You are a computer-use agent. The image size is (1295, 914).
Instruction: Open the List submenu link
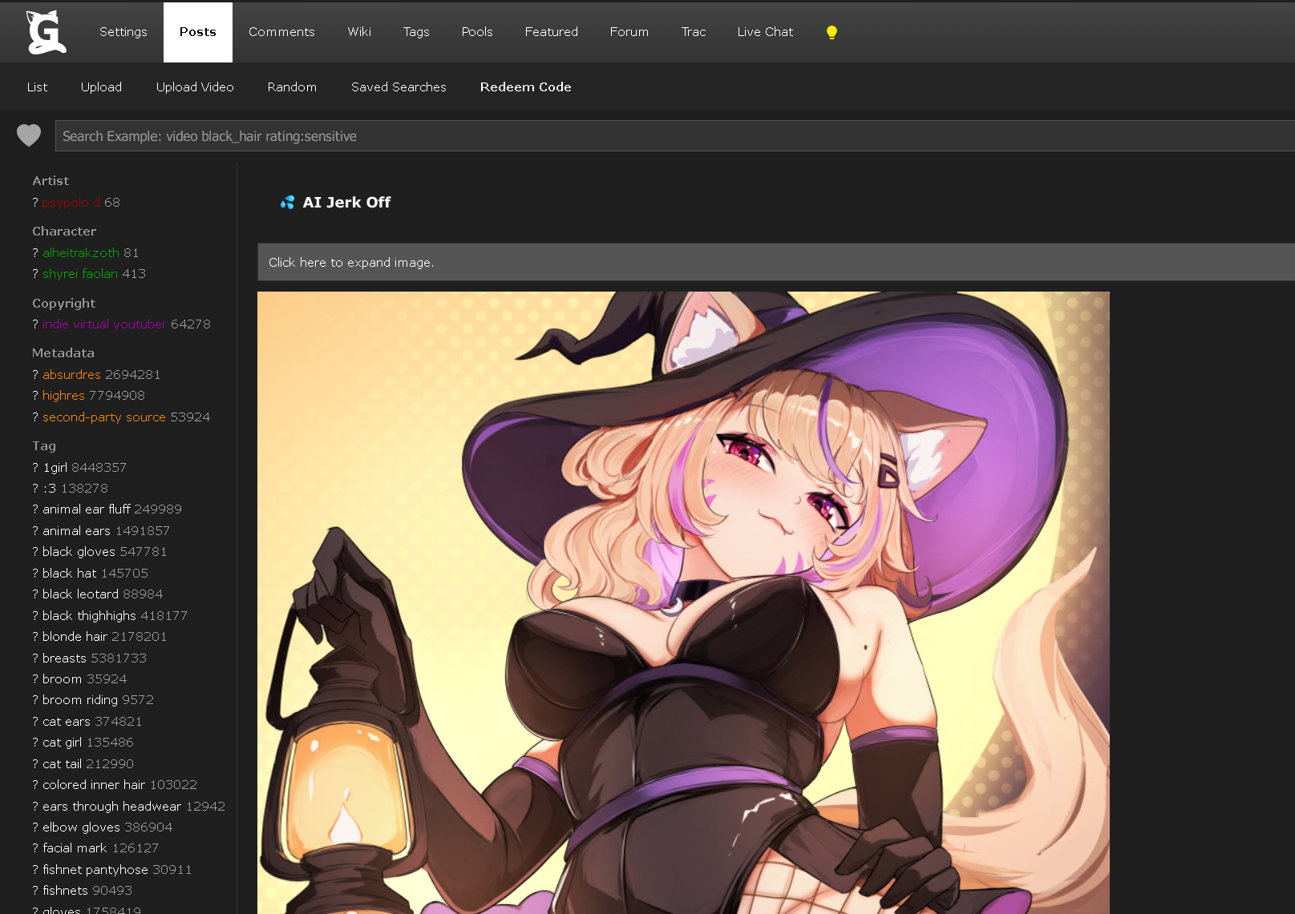coord(37,87)
